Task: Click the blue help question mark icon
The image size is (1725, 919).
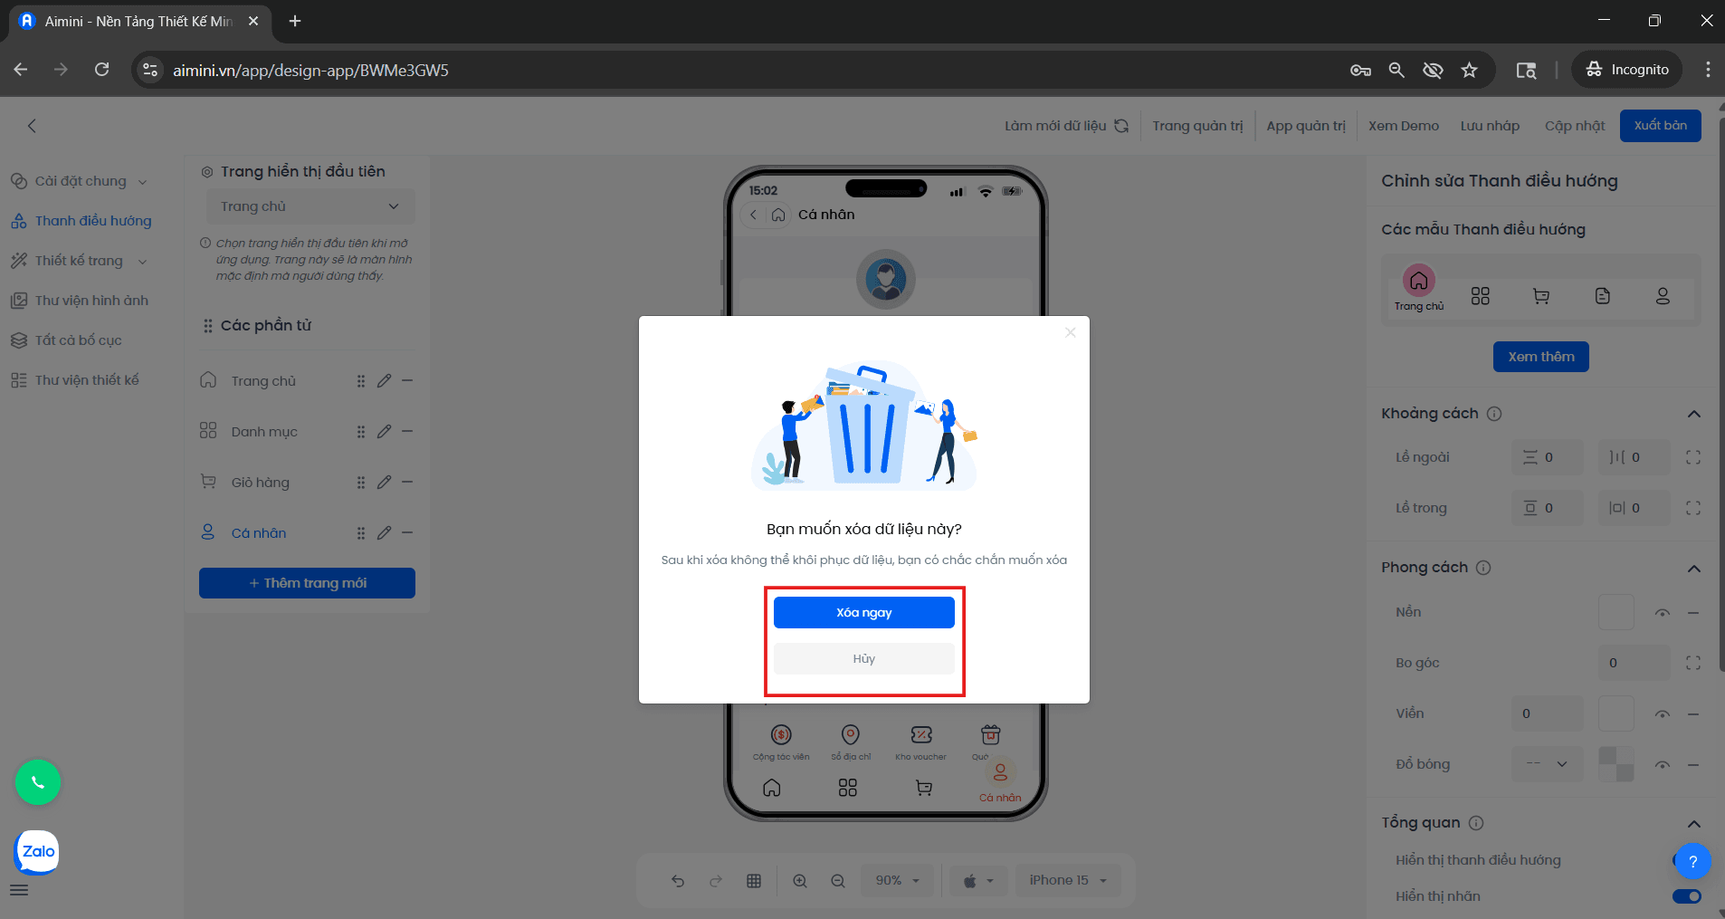Action: 1692,862
